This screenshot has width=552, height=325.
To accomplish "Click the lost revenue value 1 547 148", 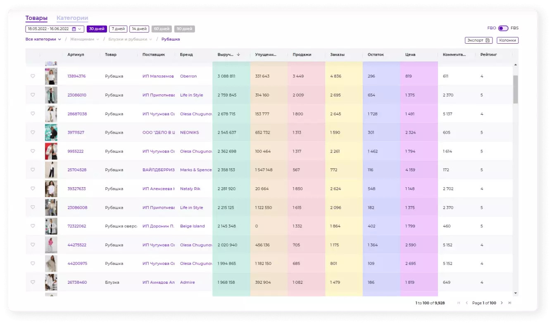I will [264, 170].
